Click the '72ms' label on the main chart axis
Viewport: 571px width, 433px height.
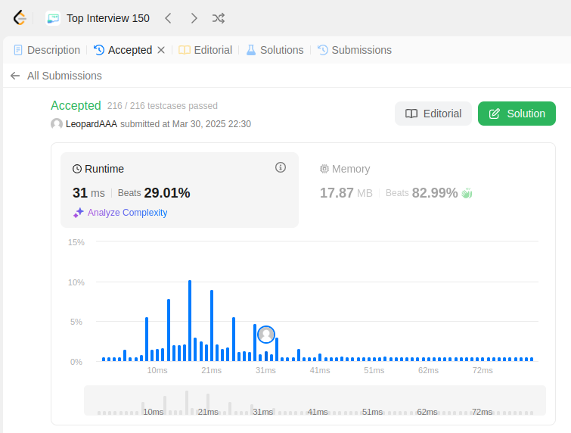tap(483, 370)
